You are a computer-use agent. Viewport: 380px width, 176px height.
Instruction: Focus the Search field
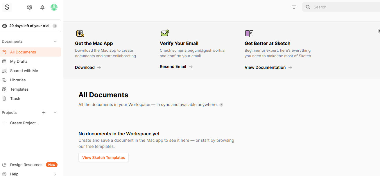(341, 7)
